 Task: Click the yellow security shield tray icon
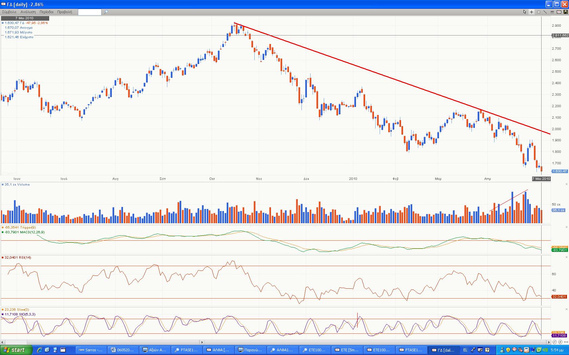[508, 350]
